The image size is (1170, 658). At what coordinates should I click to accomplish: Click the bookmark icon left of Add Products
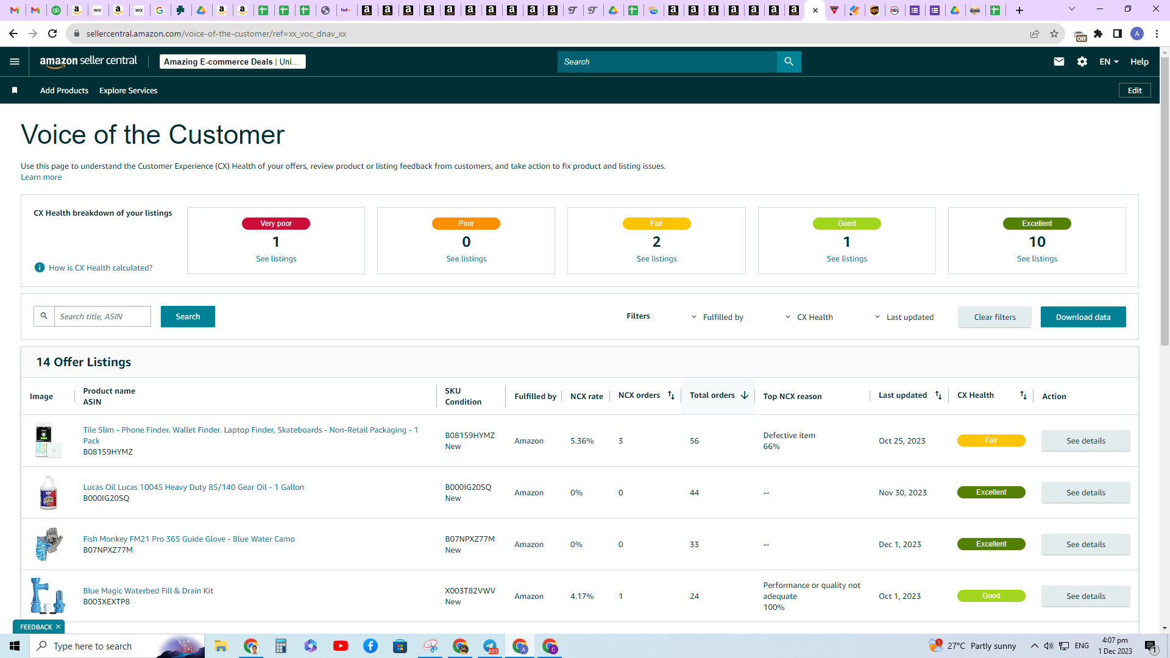(x=15, y=90)
